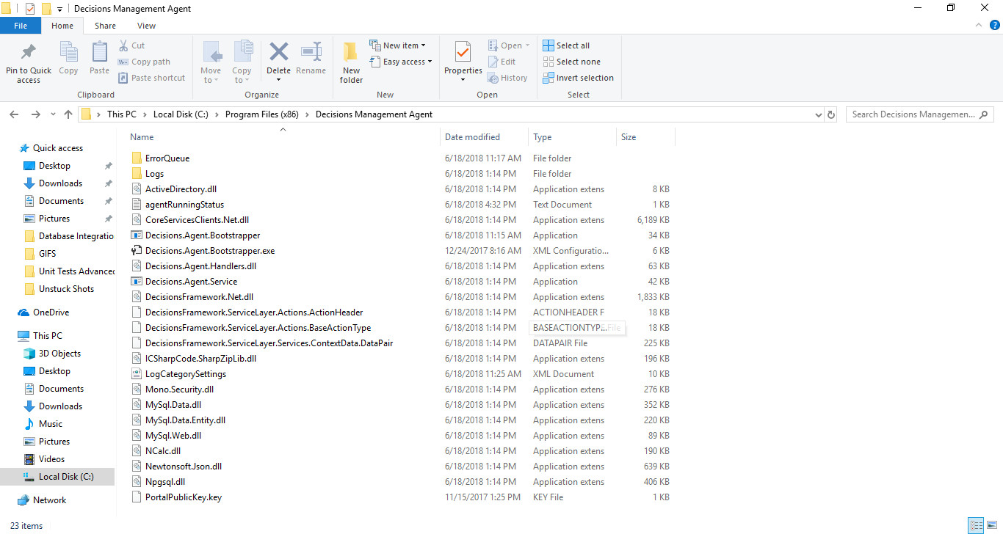Switch to the Home ribbon tab
1003x534 pixels.
click(x=62, y=26)
